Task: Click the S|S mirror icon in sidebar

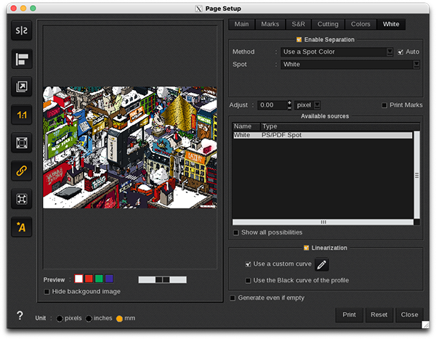Action: 20,31
